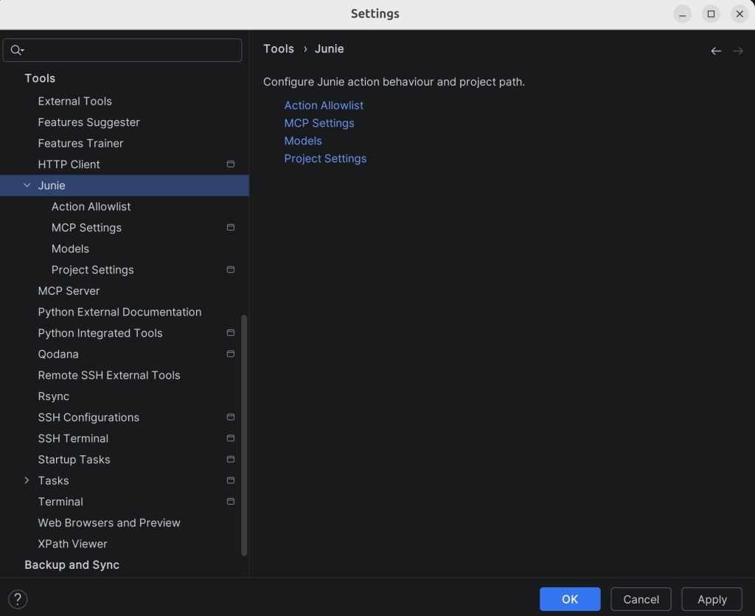Select the Junie tree row

(x=124, y=185)
